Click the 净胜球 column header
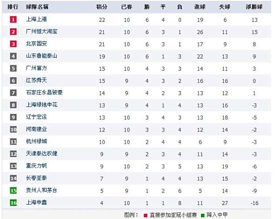The height and width of the screenshot is (219, 279). (254, 7)
